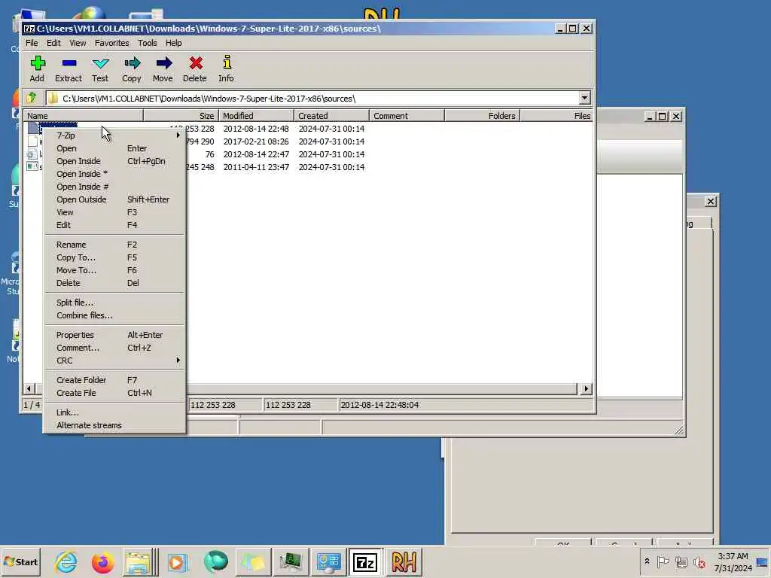Sort by the Folders column header
Viewport: 771px width, 578px height.
(482, 115)
